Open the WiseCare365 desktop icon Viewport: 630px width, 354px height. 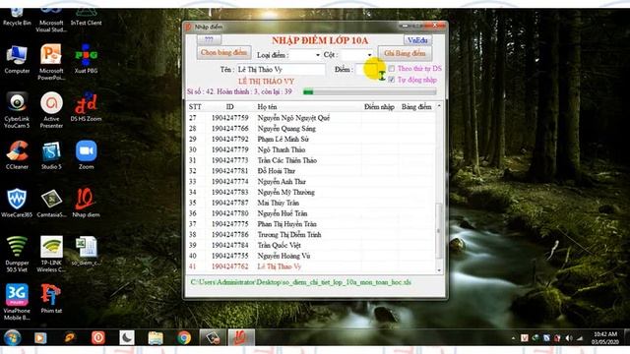click(17, 204)
